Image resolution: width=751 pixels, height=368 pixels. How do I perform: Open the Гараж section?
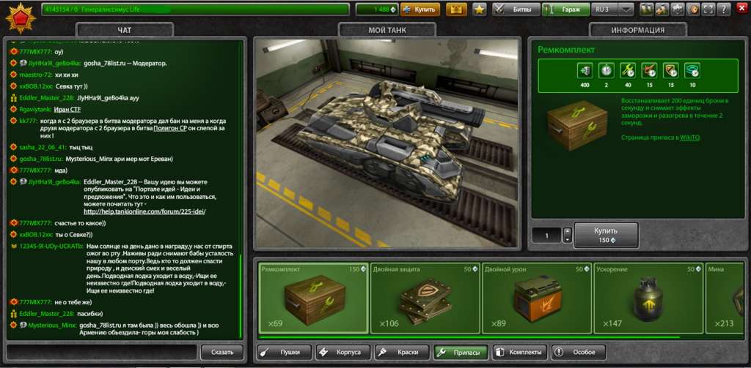[x=565, y=9]
